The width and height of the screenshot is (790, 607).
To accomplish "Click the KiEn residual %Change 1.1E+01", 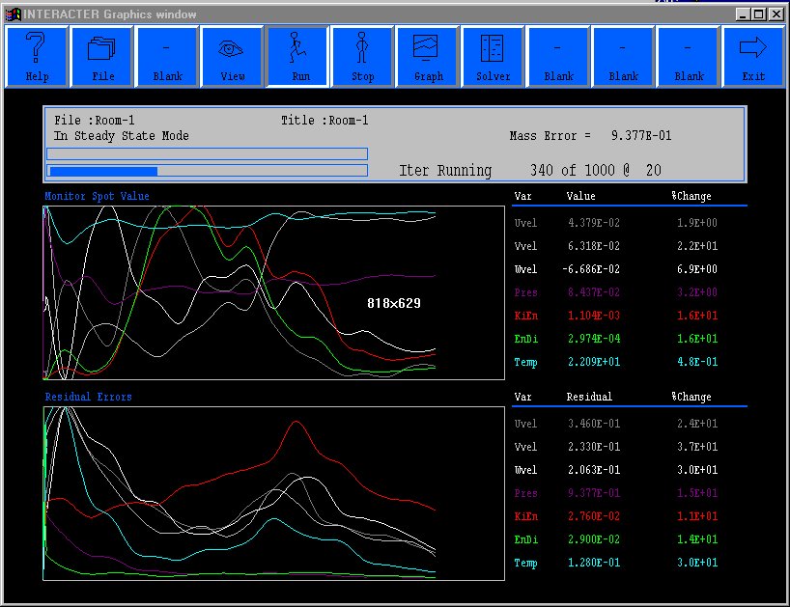I will [x=697, y=516].
